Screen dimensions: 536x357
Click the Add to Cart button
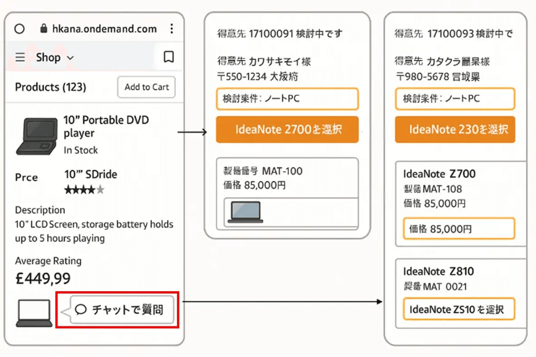tap(146, 87)
